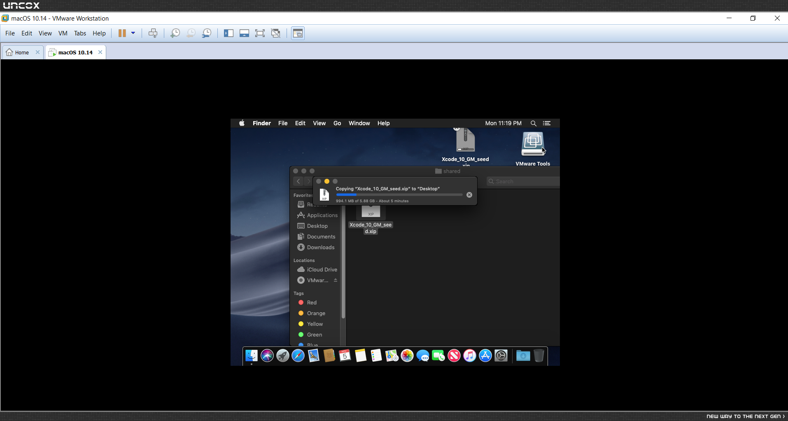Show the clock reading Mon 11:19 PM

(x=503, y=123)
